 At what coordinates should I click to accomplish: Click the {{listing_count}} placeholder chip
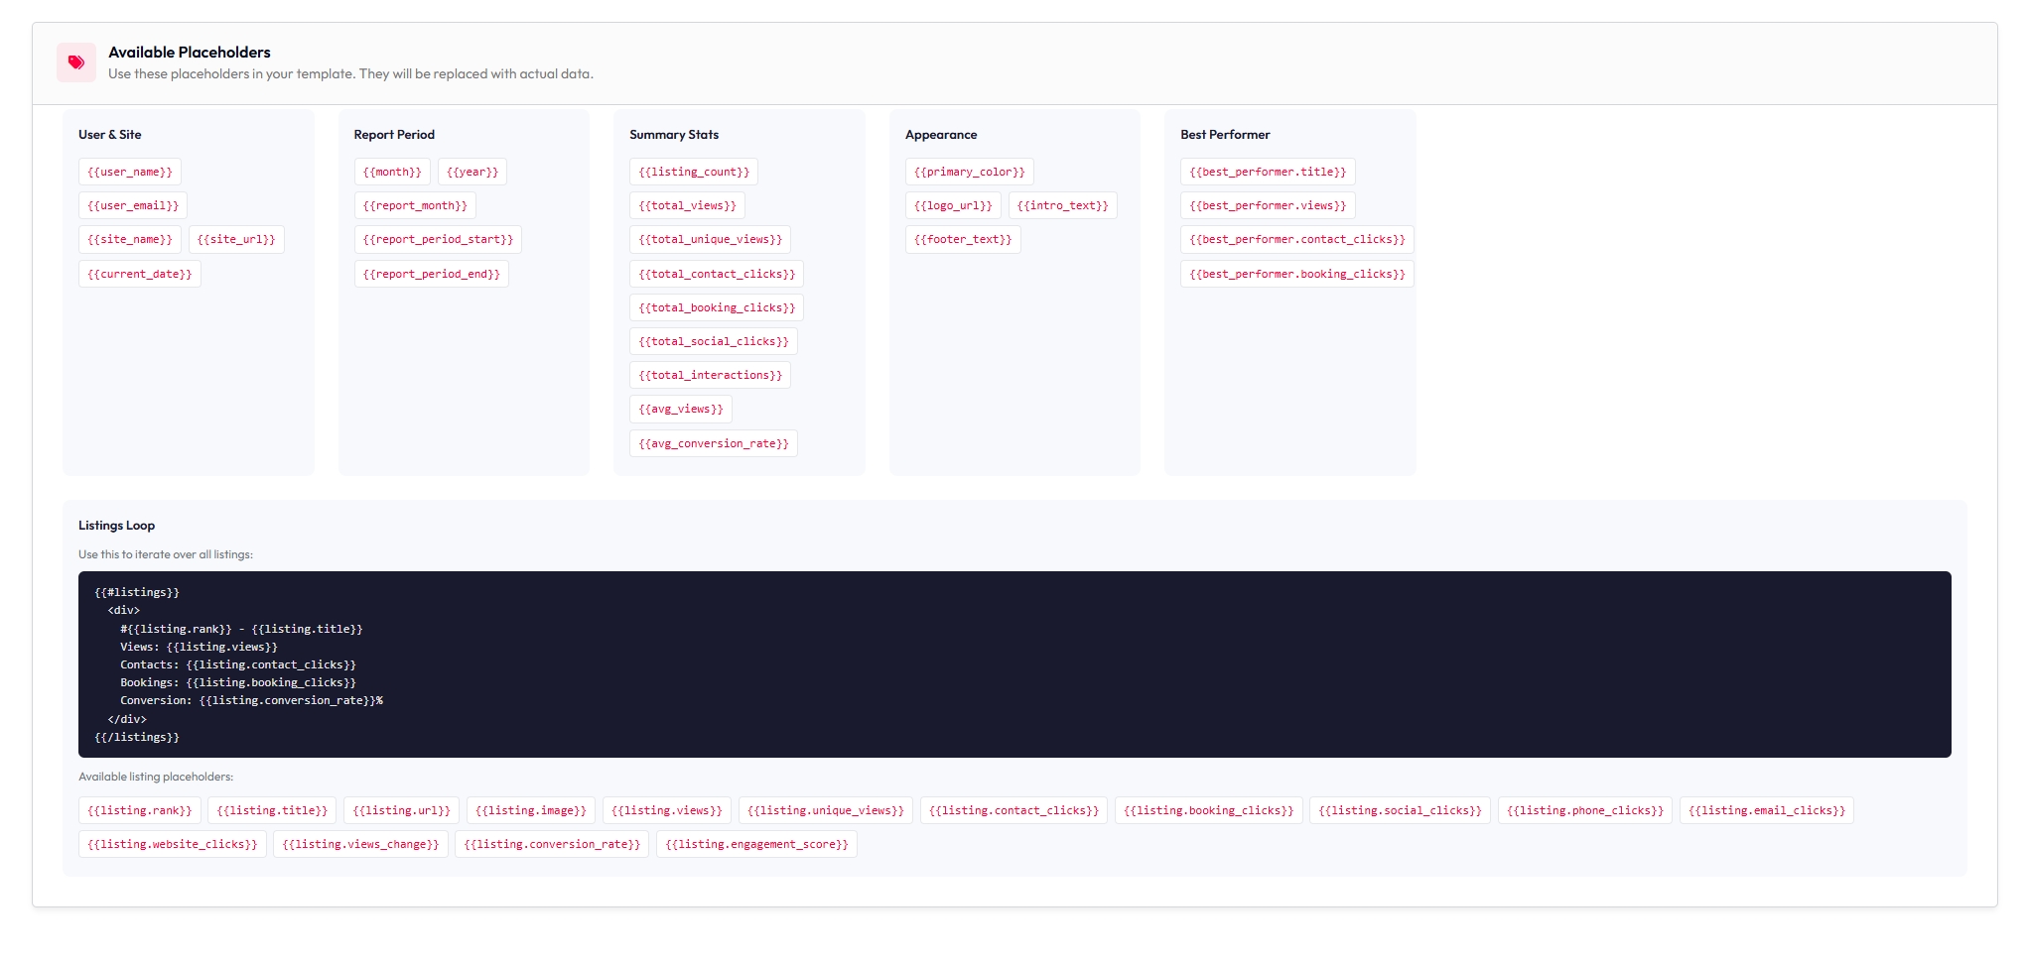[694, 172]
